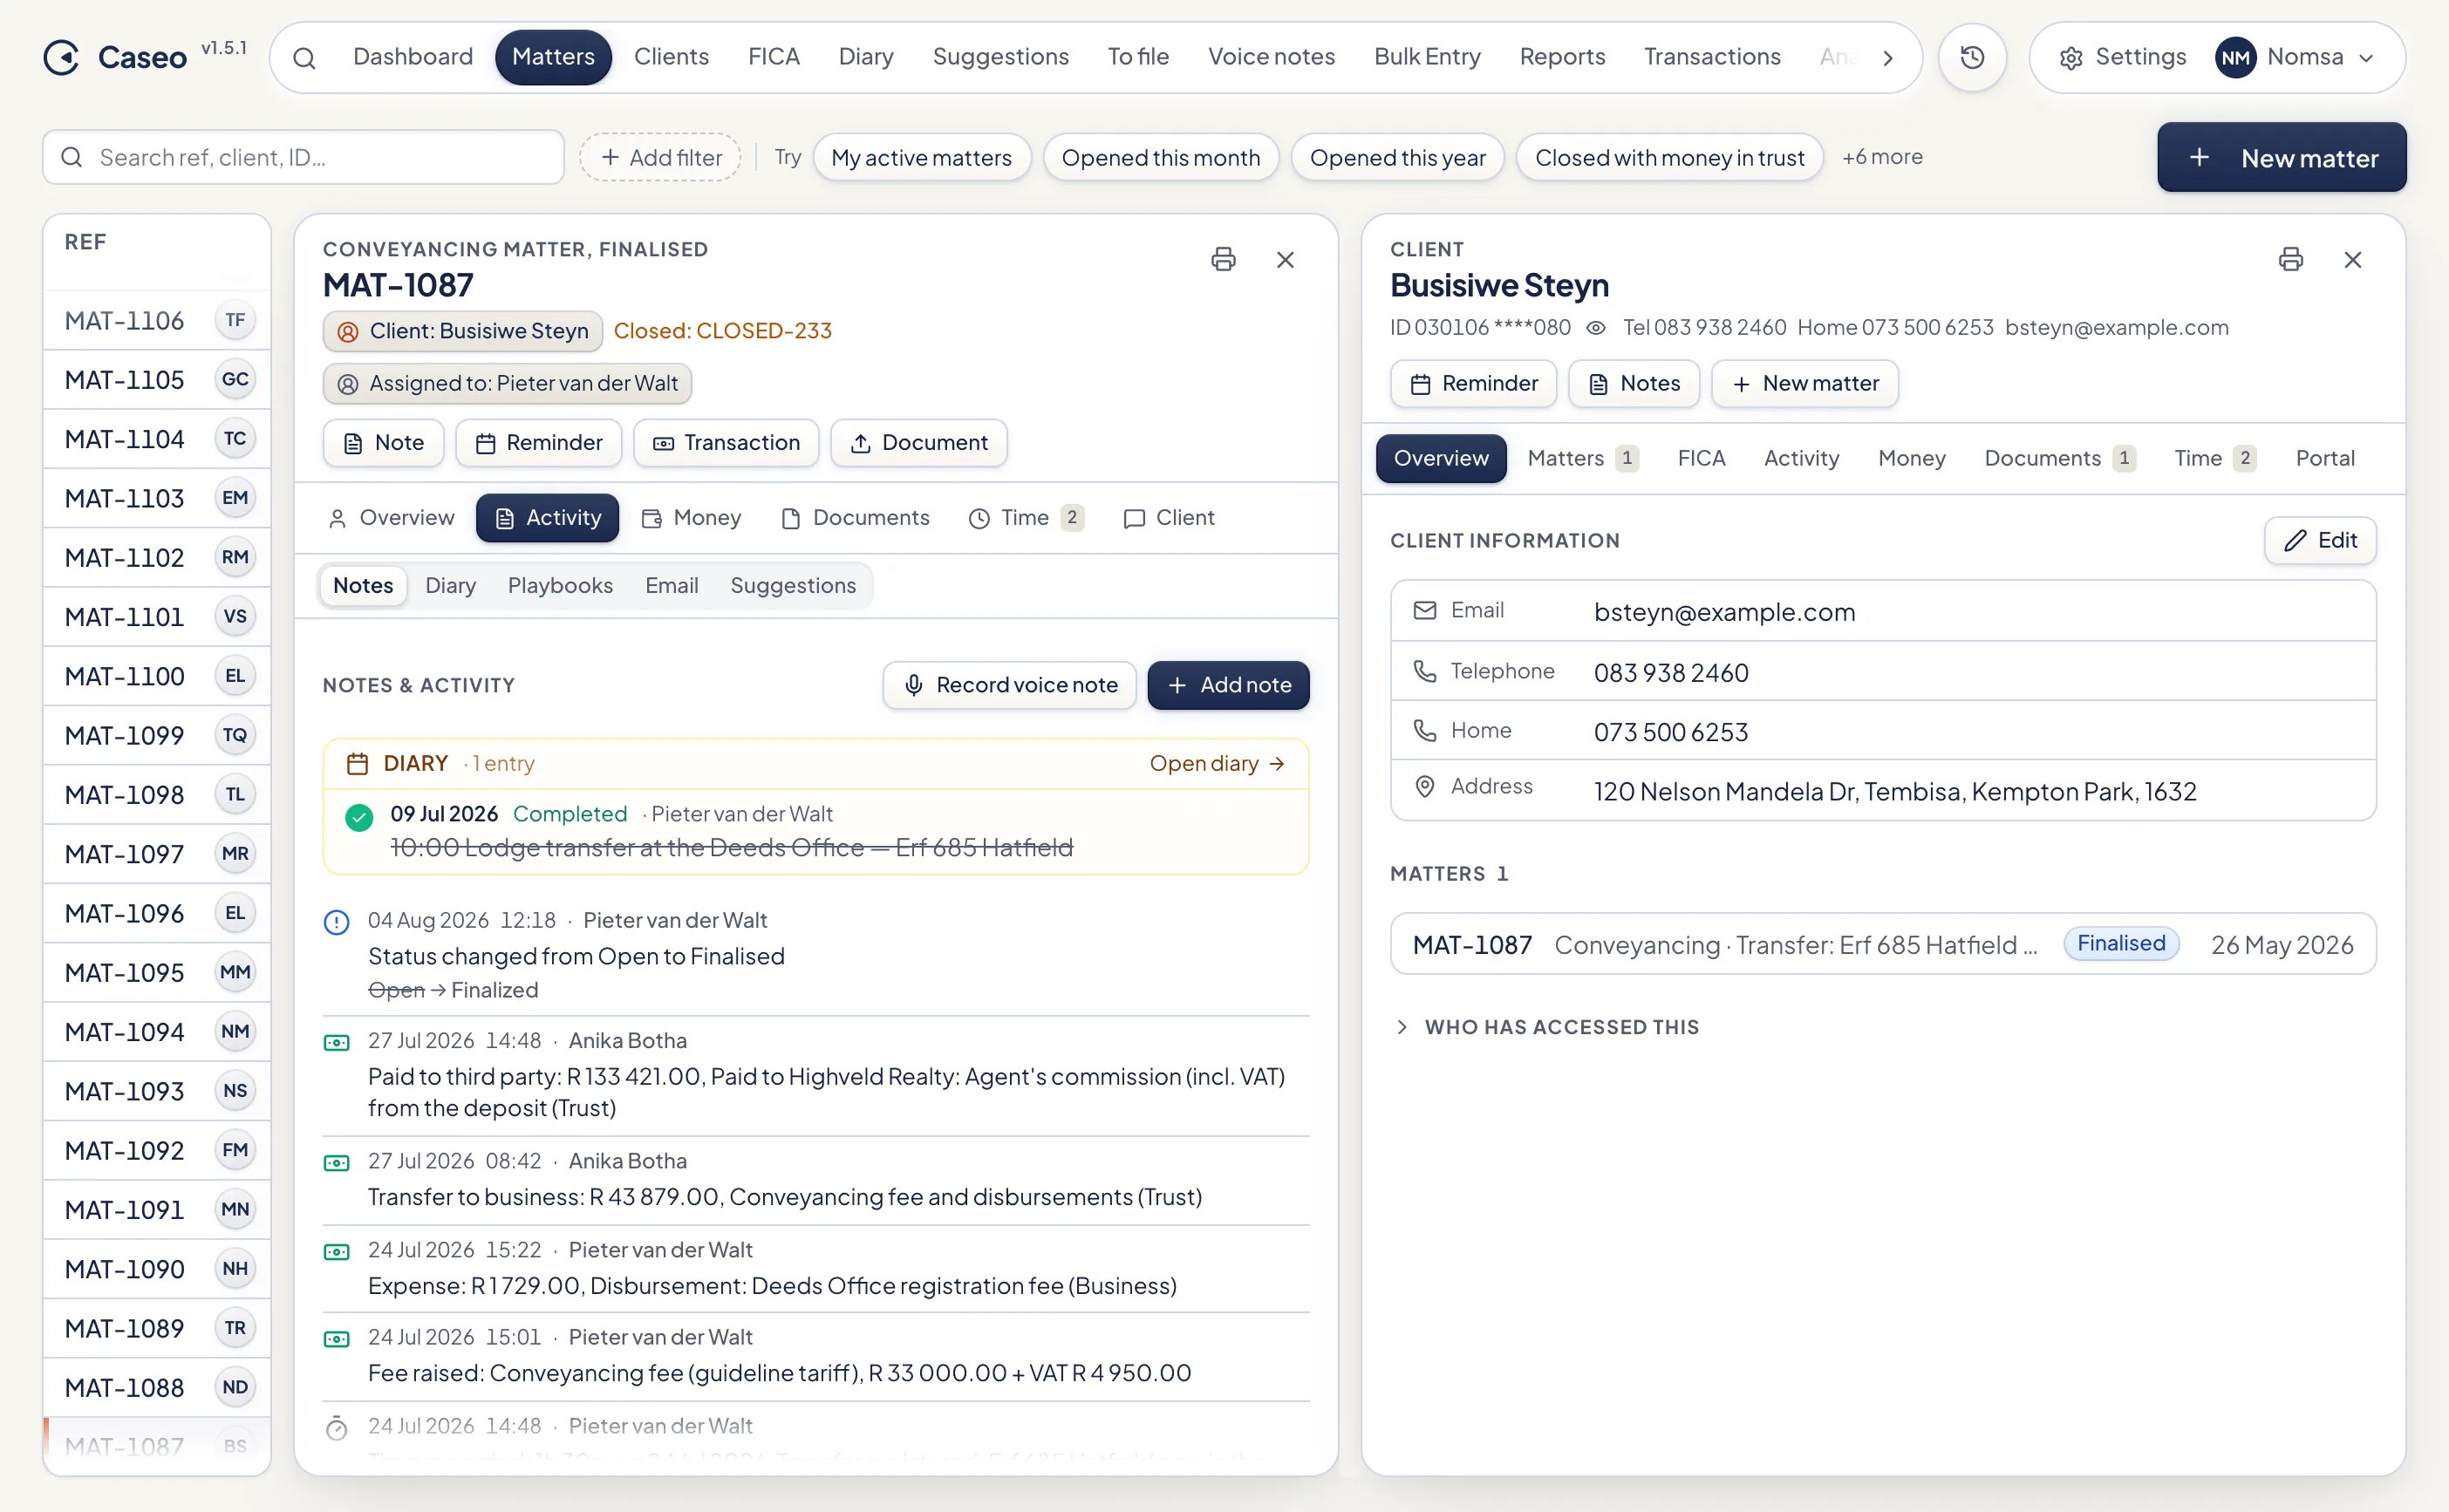
Task: Print the Busisiwe Steyn client panel
Action: [x=2290, y=260]
